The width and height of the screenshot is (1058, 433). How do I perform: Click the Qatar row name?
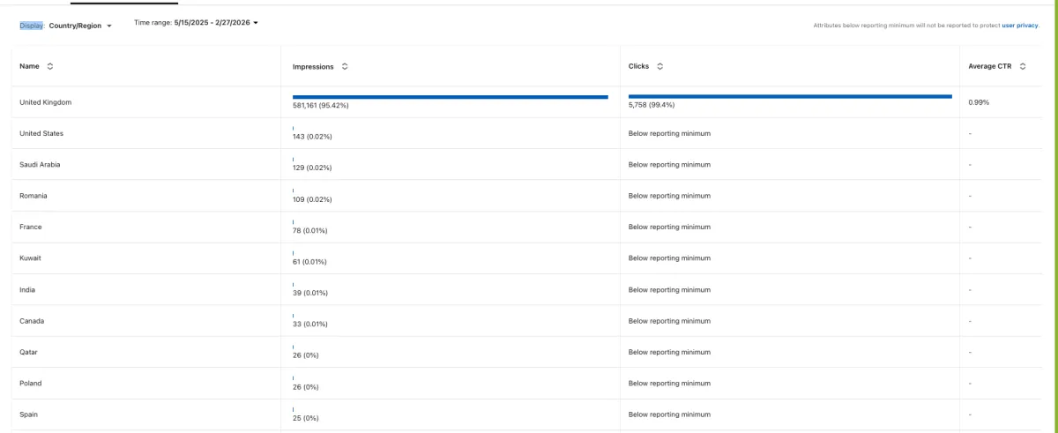(29, 352)
